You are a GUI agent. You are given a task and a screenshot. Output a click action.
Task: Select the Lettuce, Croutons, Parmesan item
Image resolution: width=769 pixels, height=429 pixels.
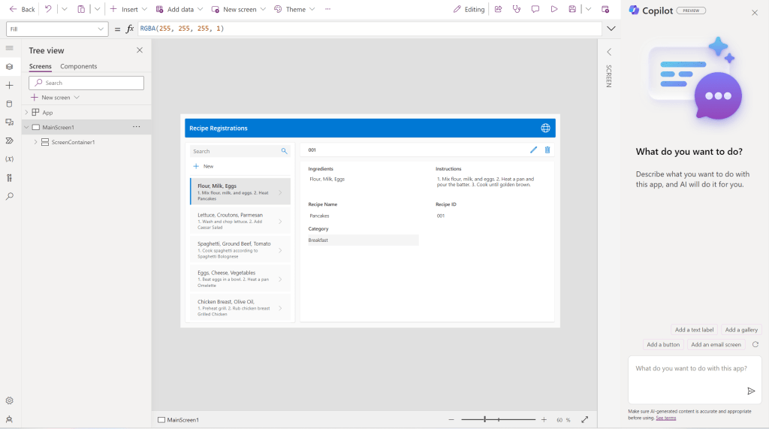click(240, 220)
